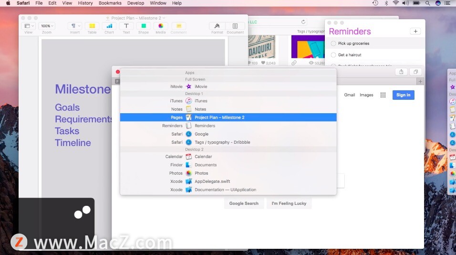Select the iTunes row in app switcher

(228, 101)
